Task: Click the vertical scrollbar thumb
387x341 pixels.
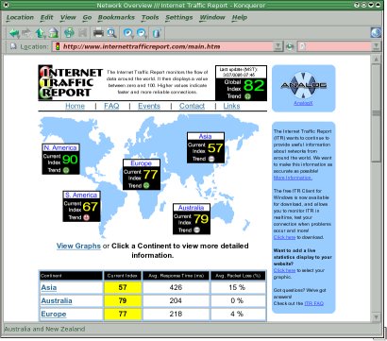Action: click(376, 113)
